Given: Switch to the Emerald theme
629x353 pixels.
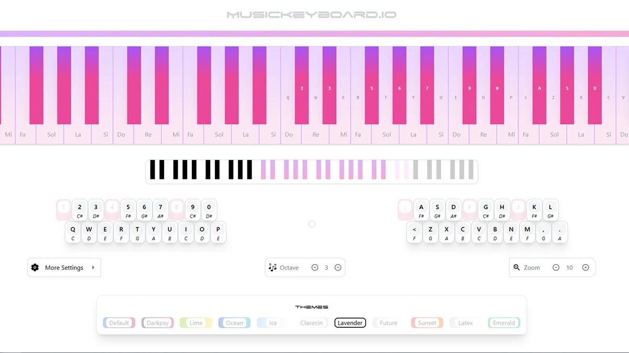Looking at the screenshot, I should pos(504,323).
